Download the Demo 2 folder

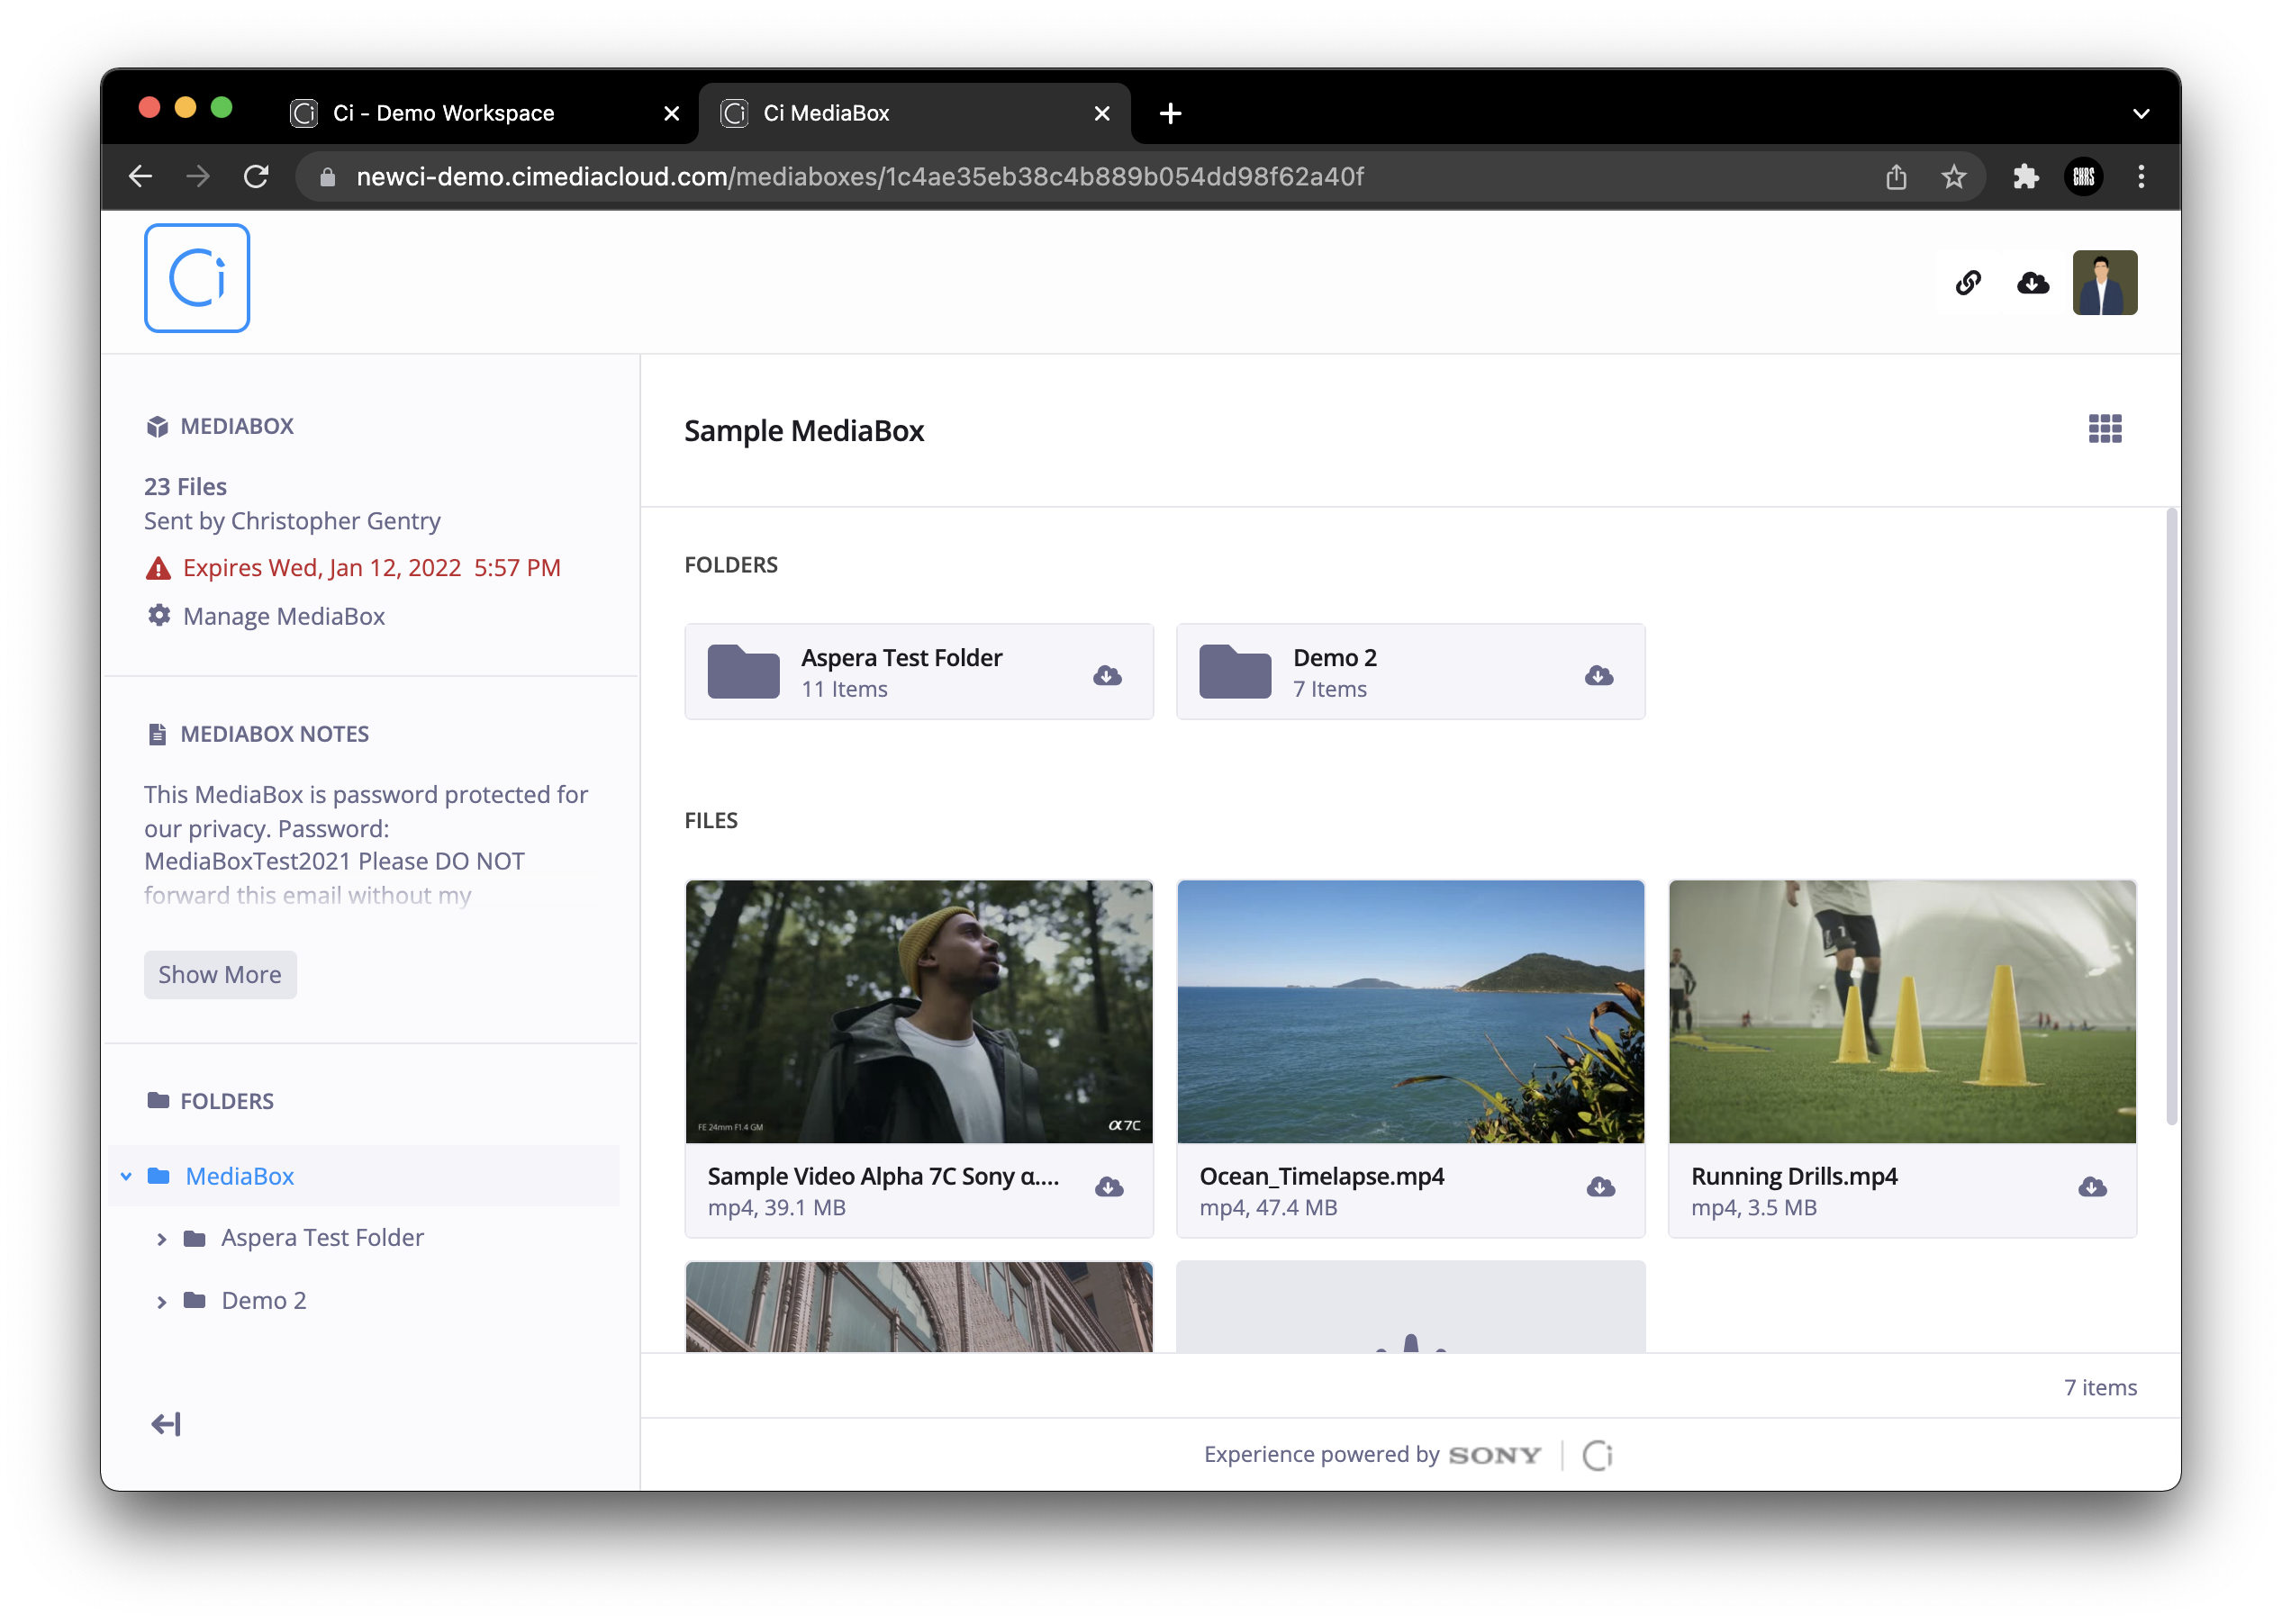(x=1598, y=675)
